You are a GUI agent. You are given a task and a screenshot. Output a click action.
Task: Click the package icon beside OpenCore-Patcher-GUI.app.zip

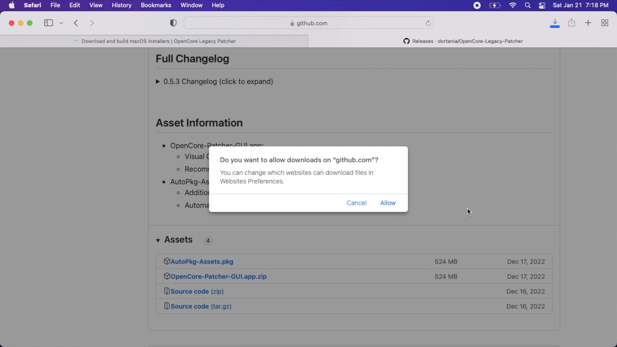166,276
